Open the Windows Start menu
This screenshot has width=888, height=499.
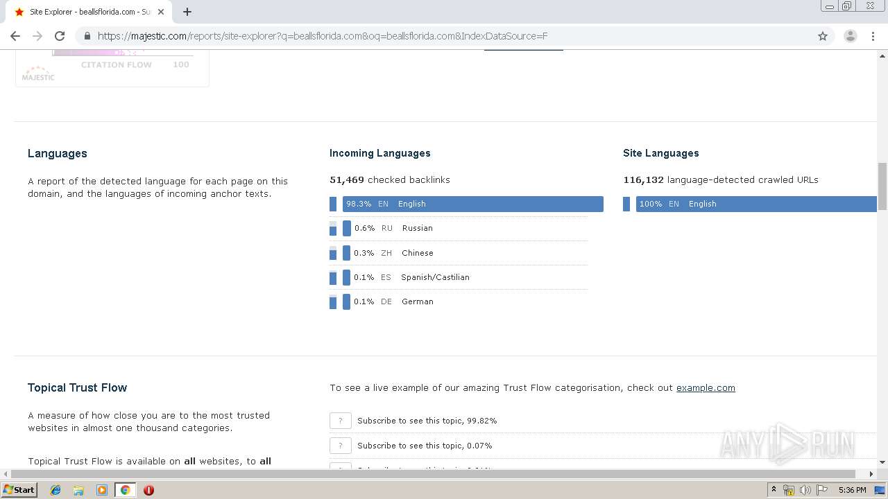19,490
